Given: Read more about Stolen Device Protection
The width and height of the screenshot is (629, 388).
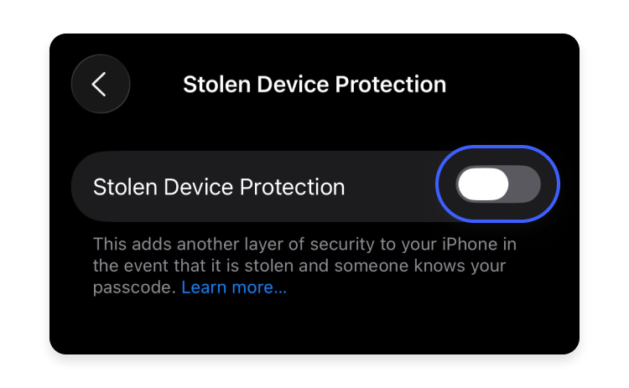Looking at the screenshot, I should pos(234,287).
